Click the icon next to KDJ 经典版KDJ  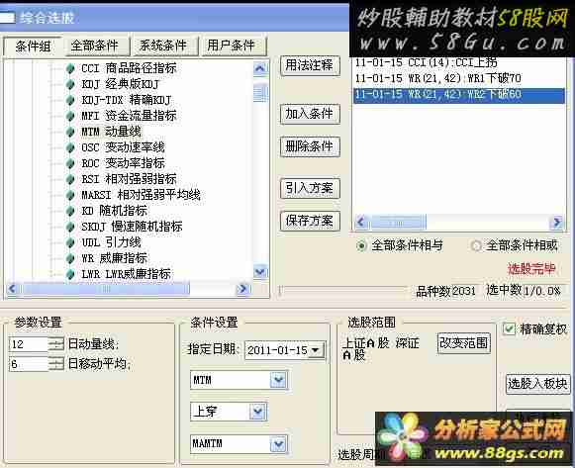(x=70, y=84)
